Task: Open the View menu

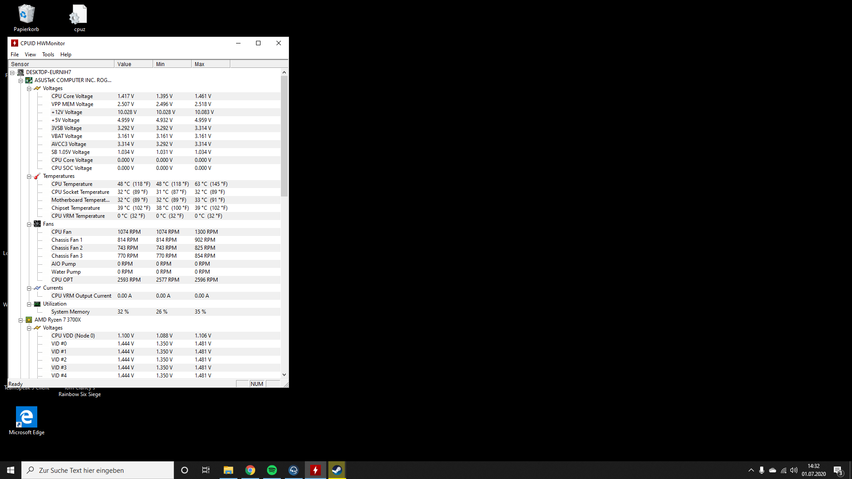Action: pyautogui.click(x=30, y=55)
